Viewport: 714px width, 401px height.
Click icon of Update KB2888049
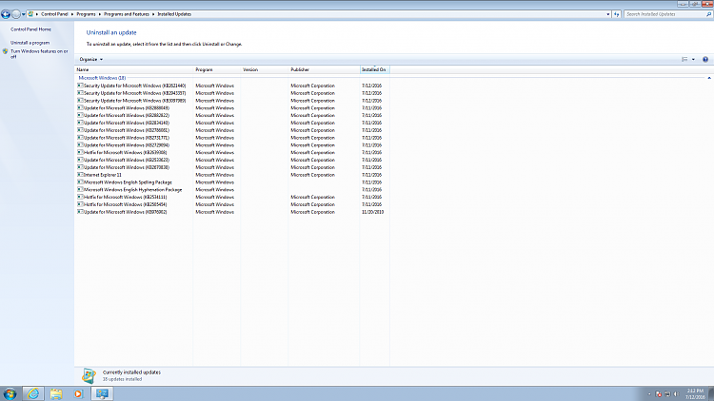[x=80, y=107]
